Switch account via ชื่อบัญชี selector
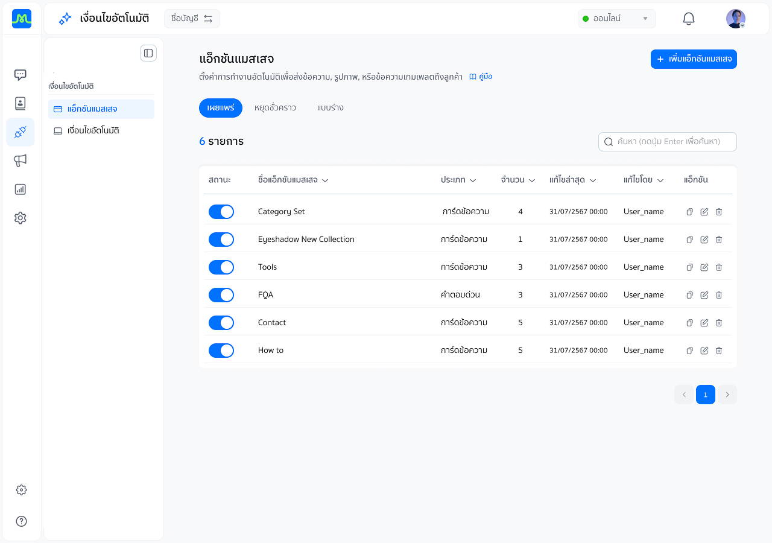772x543 pixels. [x=192, y=19]
